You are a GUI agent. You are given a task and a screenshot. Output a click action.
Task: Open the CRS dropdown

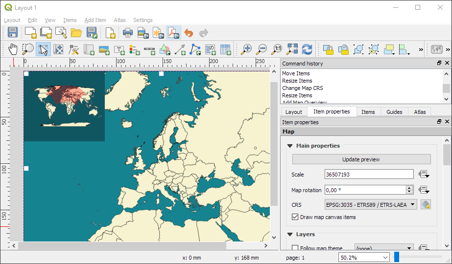click(371, 205)
